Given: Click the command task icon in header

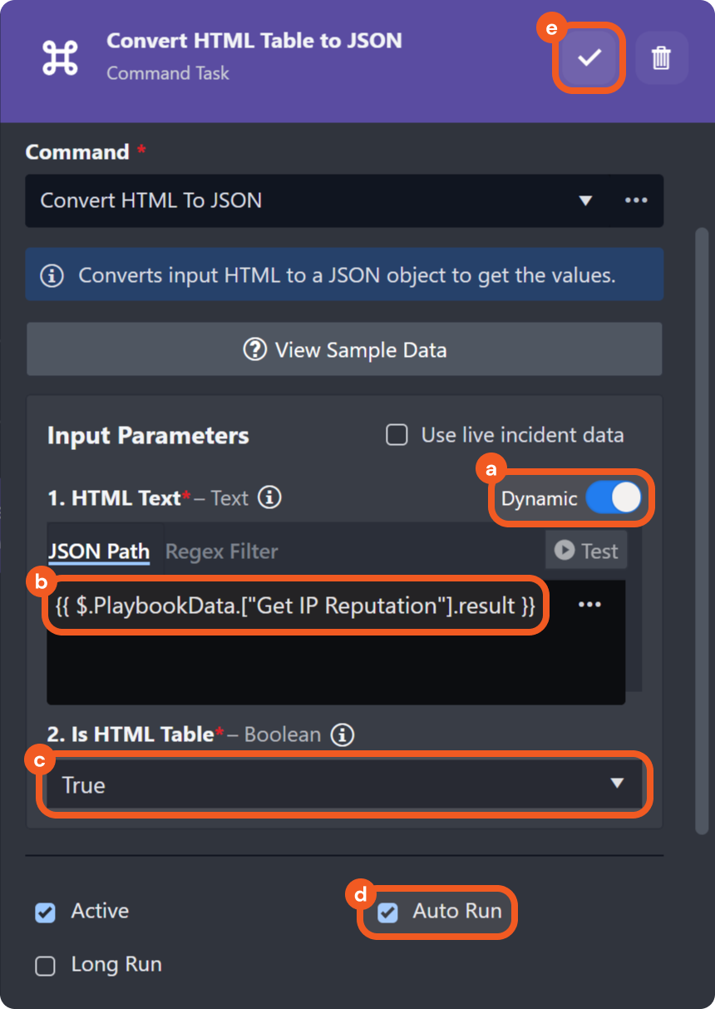Looking at the screenshot, I should [60, 57].
